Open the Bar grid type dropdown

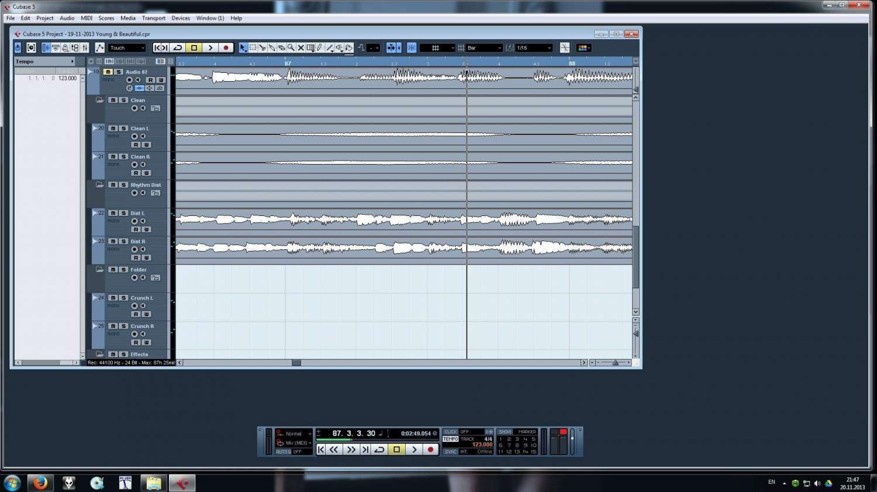point(484,48)
